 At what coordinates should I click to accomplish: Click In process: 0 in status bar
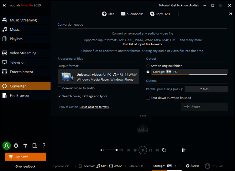(x=60, y=166)
